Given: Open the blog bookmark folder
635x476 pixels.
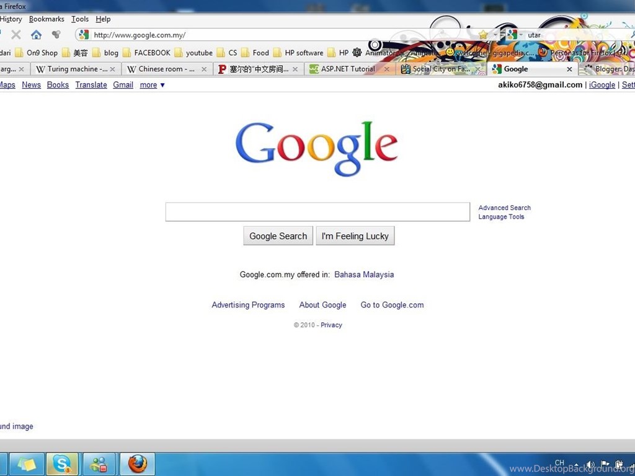Looking at the screenshot, I should [105, 53].
